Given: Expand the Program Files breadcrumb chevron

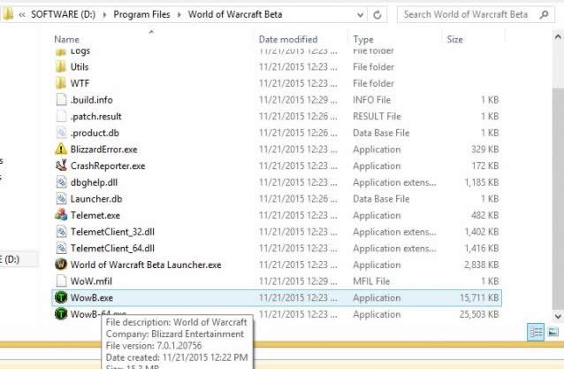Looking at the screenshot, I should [182, 15].
